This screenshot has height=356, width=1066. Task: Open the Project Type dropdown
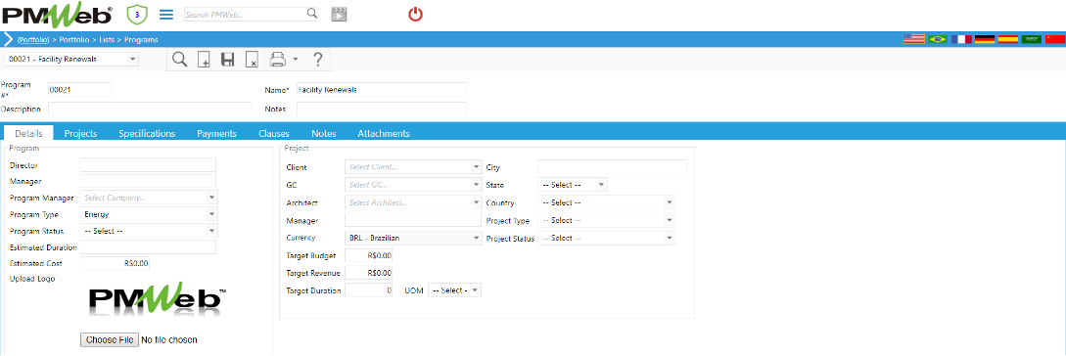coord(607,220)
